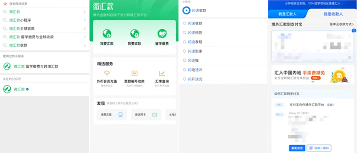Click search icon next to 微汇款全球收款

point(5,28)
